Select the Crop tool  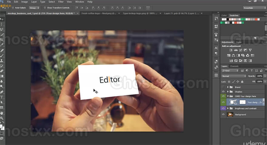[x=2, y=40]
